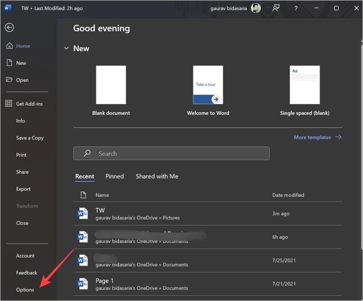The height and width of the screenshot is (301, 363).
Task: Collapse the New section chevron
Action: click(x=66, y=48)
